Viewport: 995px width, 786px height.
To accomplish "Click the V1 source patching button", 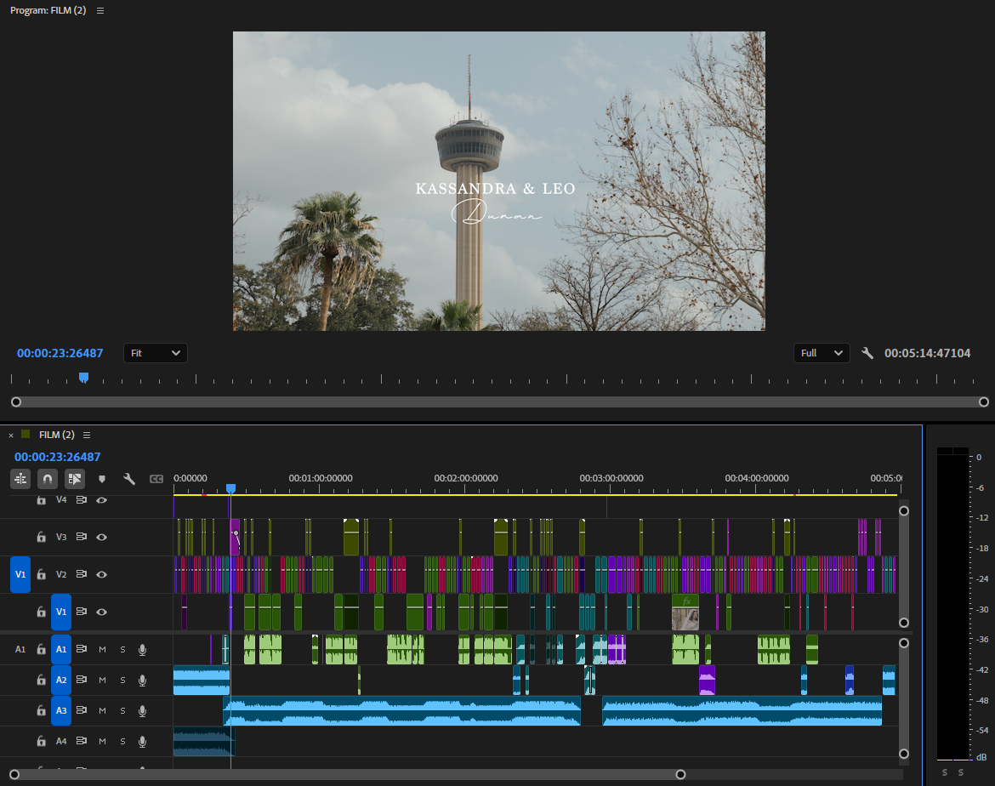I will [20, 574].
